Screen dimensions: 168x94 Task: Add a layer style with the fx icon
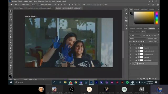(141, 79)
